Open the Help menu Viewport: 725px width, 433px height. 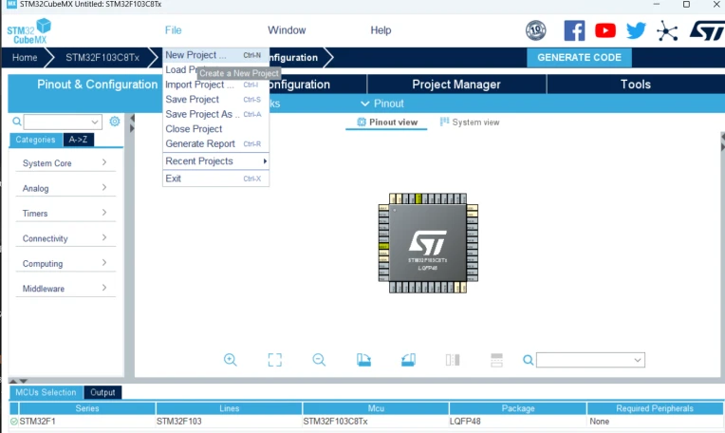[x=381, y=30]
